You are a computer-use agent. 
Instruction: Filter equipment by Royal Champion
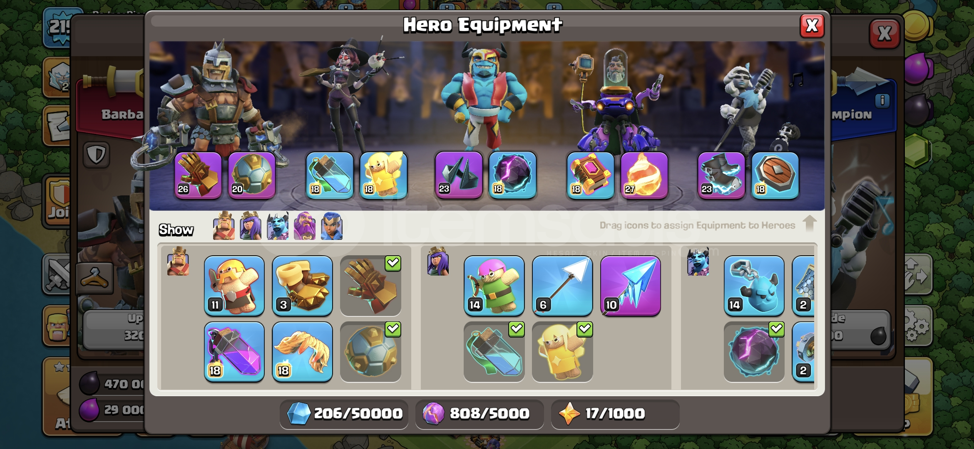[332, 226]
